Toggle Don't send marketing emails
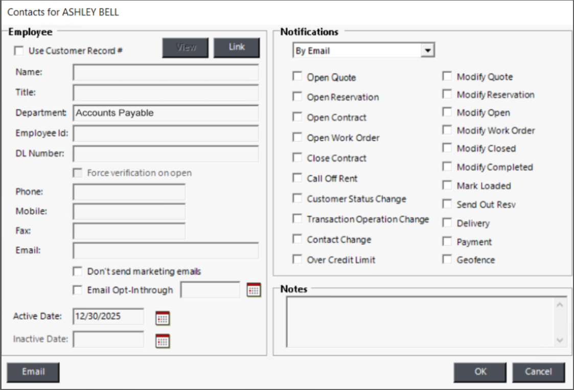Viewport: 574px width, 390px height. tap(78, 271)
